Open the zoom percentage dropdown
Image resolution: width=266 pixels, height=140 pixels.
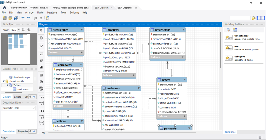[19, 30]
